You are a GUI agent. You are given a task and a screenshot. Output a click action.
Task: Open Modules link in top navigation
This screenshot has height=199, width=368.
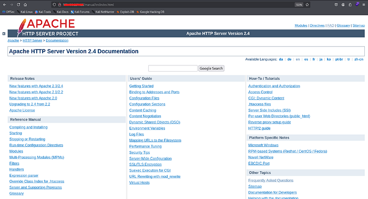[301, 25]
